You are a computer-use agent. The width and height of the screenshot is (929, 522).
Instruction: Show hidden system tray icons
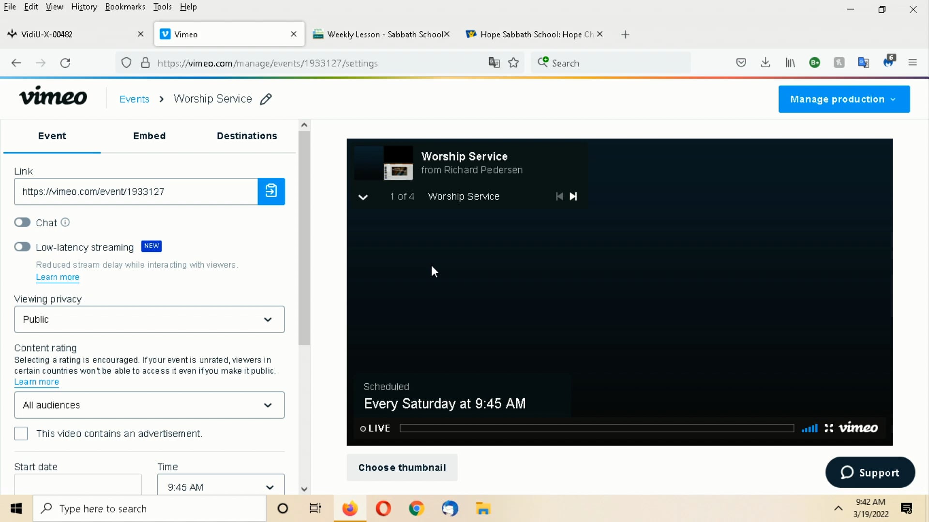(839, 508)
